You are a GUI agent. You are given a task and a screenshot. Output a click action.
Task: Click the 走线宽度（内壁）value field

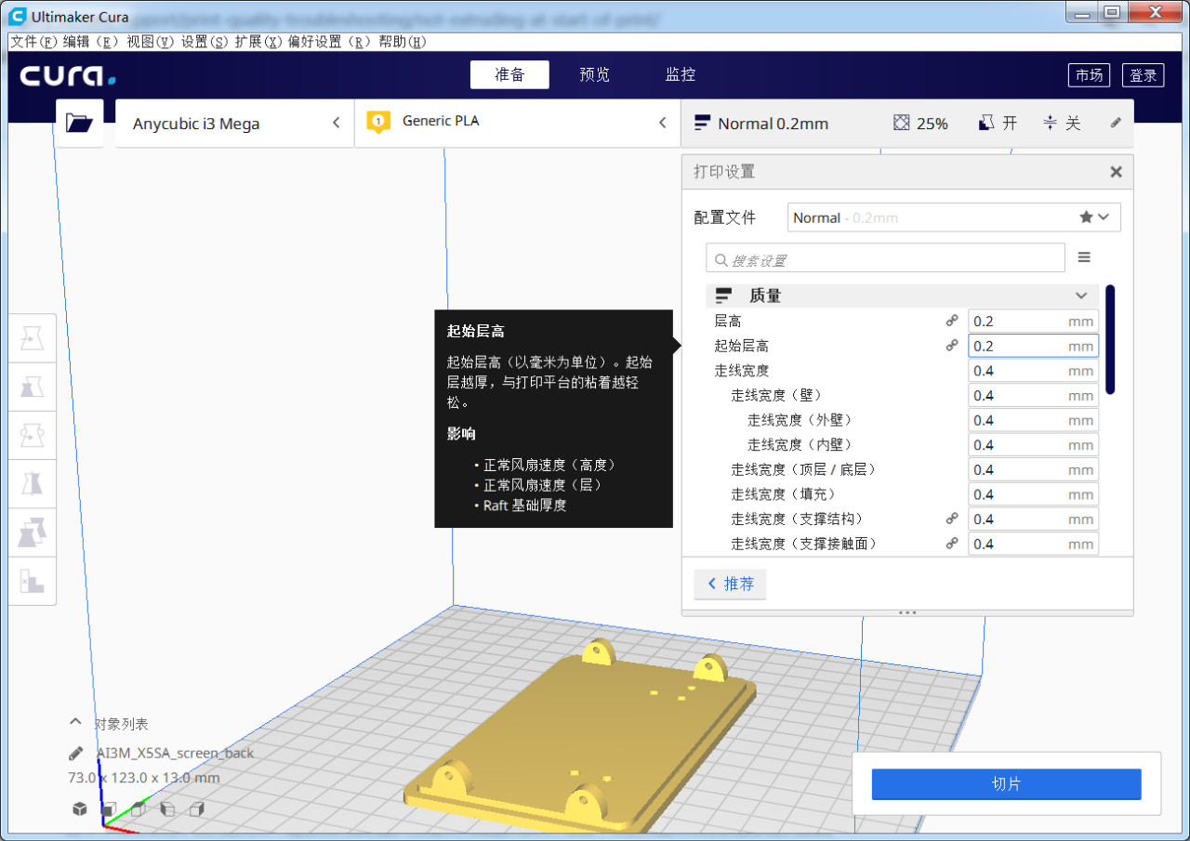click(x=1033, y=444)
